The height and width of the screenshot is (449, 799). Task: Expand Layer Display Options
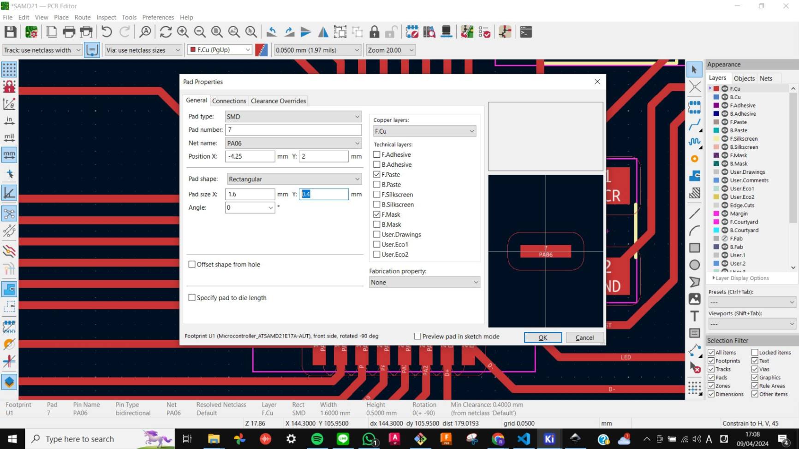click(x=741, y=278)
